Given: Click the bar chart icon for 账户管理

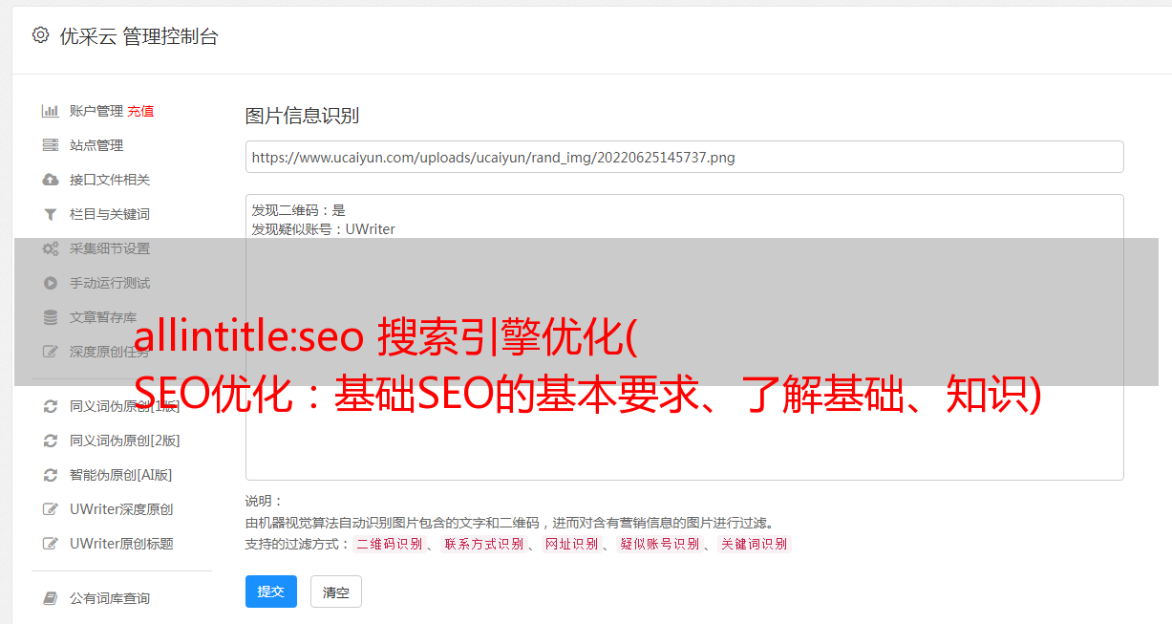Looking at the screenshot, I should (51, 111).
